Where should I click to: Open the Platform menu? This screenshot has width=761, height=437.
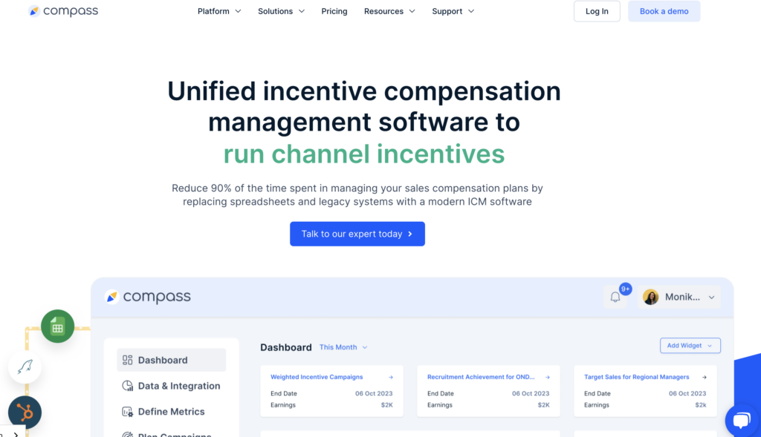click(219, 11)
